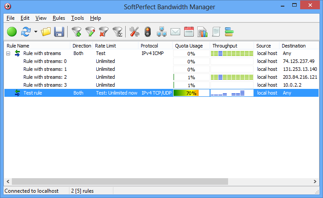The width and height of the screenshot is (323, 198).
Task: Click the direction arrows icon of Test rule
Action: point(17,93)
